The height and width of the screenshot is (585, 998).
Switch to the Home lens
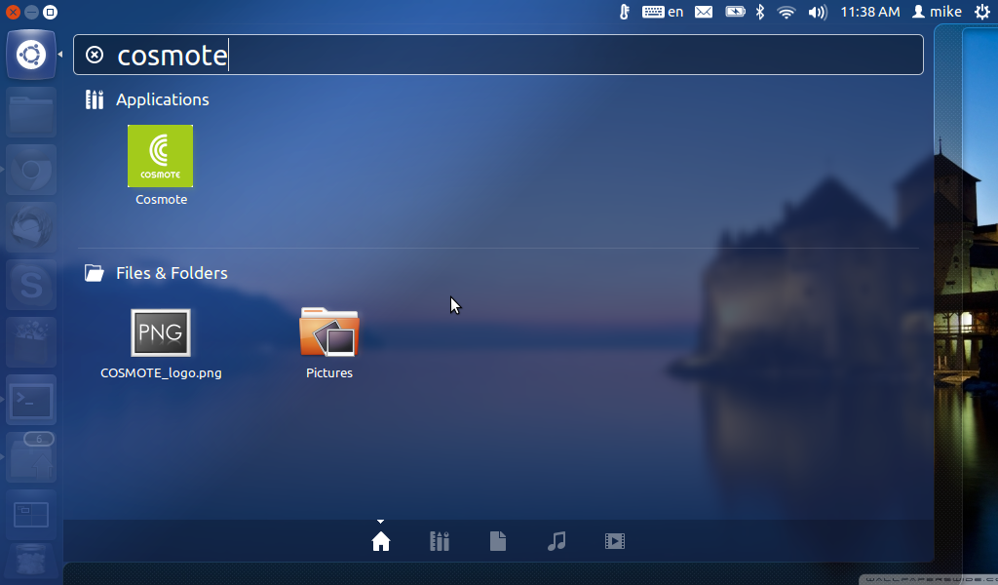(x=381, y=541)
